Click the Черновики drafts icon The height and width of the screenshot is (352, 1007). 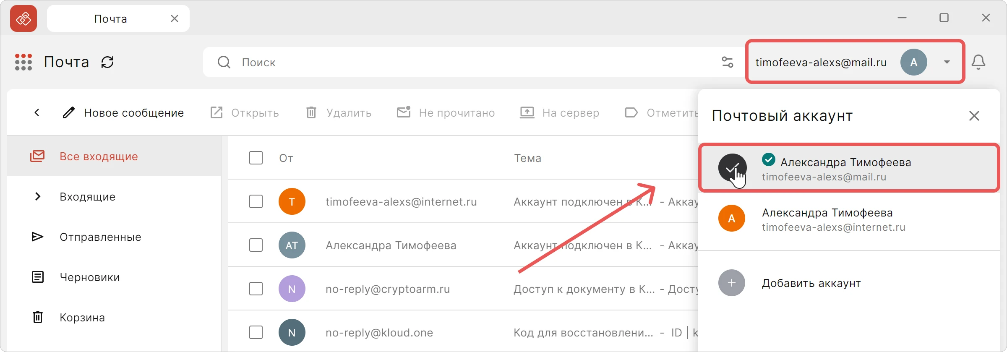(x=38, y=277)
